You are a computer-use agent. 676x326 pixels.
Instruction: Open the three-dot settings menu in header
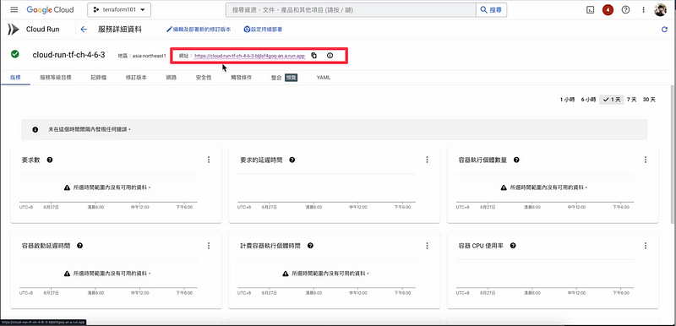pos(643,9)
